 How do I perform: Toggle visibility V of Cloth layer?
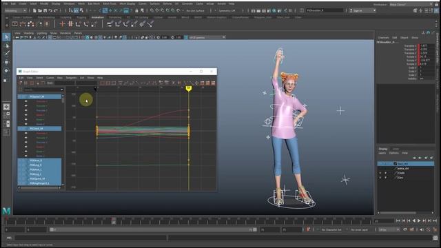coord(380,173)
